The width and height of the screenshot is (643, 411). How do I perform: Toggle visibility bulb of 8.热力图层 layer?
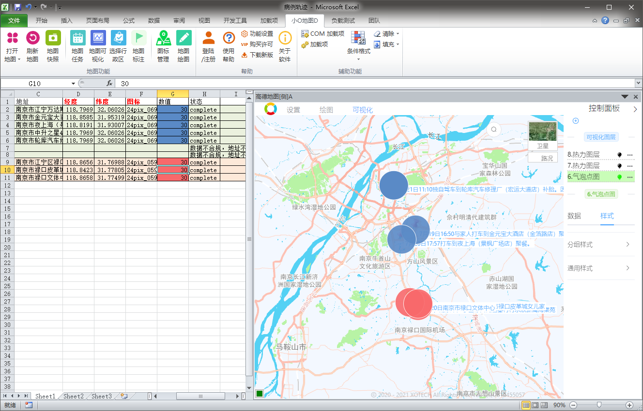click(619, 155)
